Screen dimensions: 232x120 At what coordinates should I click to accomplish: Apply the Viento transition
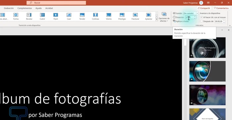109,16
